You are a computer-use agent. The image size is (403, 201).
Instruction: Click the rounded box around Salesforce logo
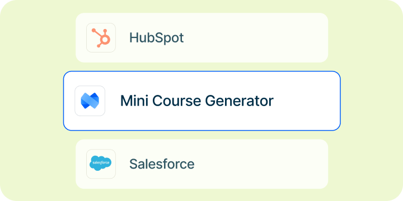(101, 164)
